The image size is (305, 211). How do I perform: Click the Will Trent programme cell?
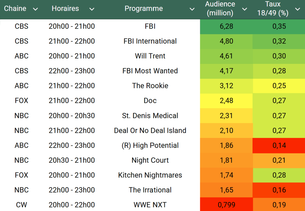[150, 56]
